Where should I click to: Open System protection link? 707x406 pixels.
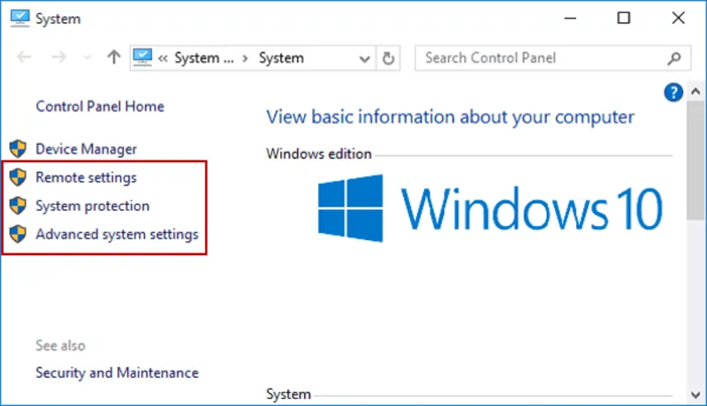[93, 206]
